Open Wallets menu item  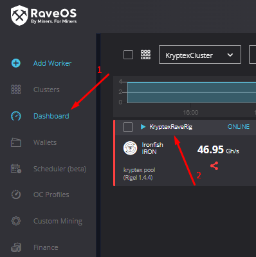45,142
